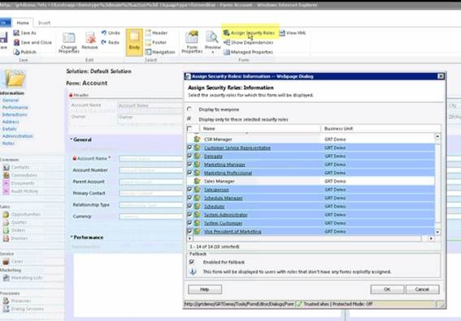Open Form Properties
The image size is (461, 321).
coord(192,42)
